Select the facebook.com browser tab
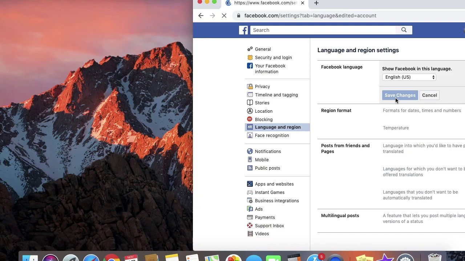Image resolution: width=465 pixels, height=261 pixels. [x=266, y=3]
